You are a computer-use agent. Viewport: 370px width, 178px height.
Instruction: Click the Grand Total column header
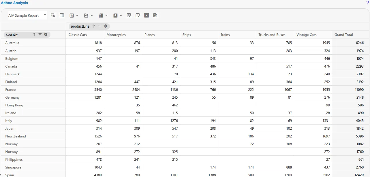click(343, 35)
